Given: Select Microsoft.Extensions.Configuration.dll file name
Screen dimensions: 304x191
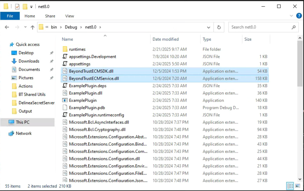Looking at the screenshot, I should (104, 159).
